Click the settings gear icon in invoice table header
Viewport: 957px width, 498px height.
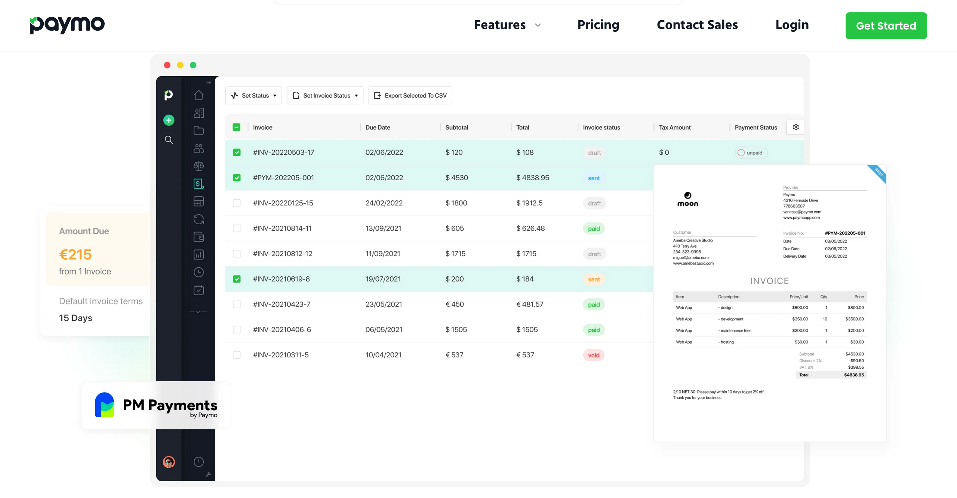pyautogui.click(x=796, y=127)
